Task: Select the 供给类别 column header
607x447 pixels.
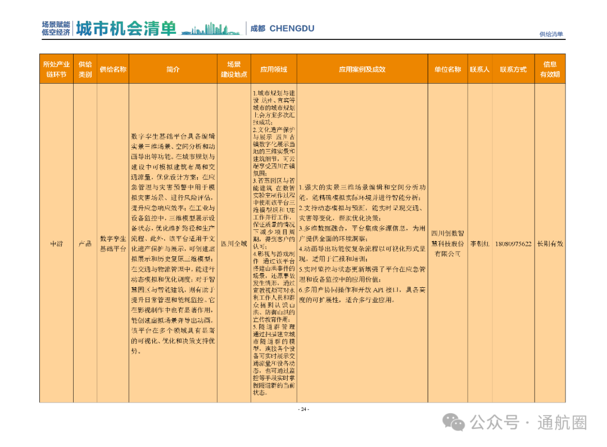Action: tap(85, 69)
